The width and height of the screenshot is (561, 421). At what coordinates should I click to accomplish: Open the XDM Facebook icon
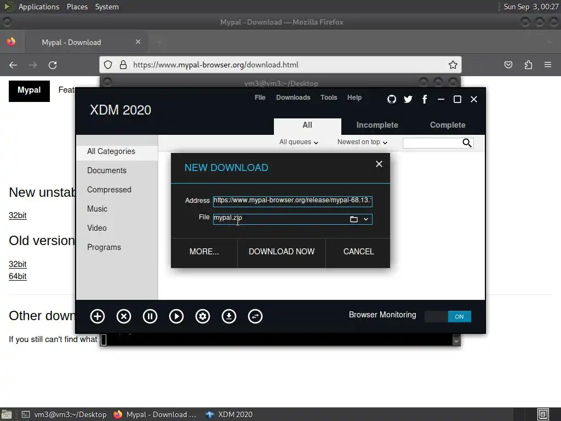(x=425, y=99)
